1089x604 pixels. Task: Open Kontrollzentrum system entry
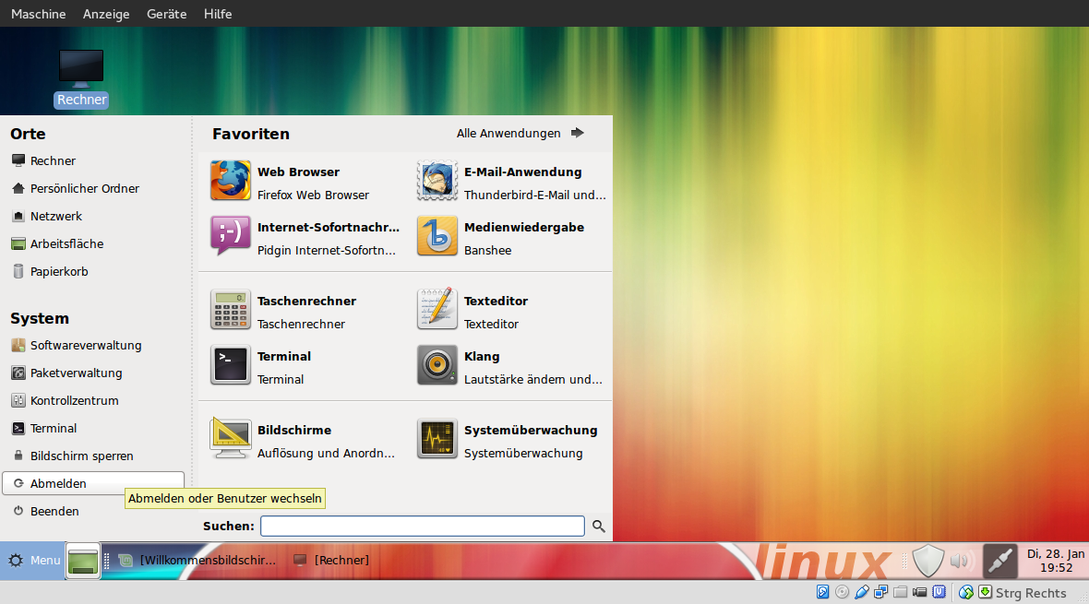pos(94,400)
